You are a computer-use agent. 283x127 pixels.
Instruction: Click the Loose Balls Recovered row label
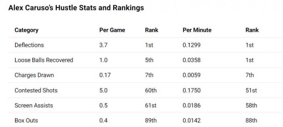click(44, 60)
